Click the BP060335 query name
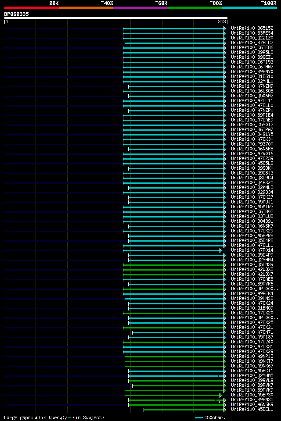This screenshot has width=281, height=421. (x=16, y=14)
